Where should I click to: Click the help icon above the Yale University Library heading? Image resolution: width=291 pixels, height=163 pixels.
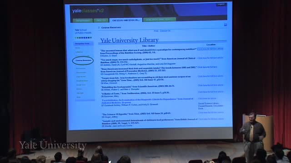click(226, 24)
